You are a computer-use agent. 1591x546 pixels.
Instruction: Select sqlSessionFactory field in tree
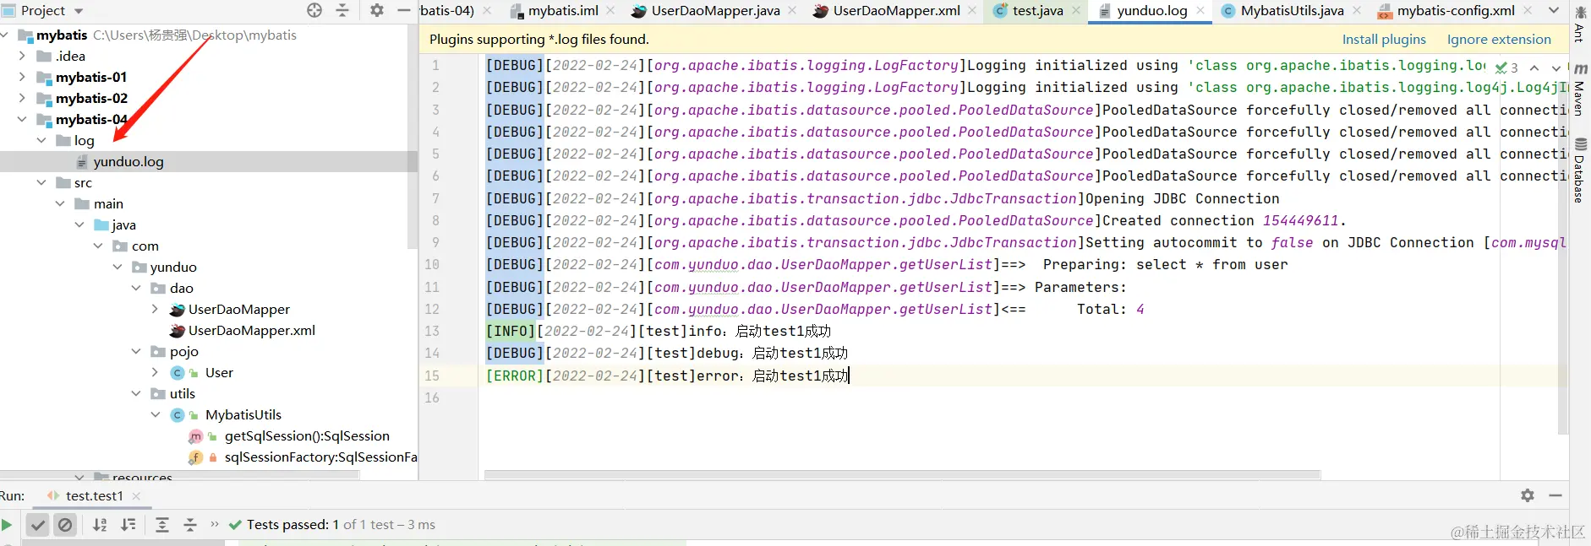pos(320,457)
